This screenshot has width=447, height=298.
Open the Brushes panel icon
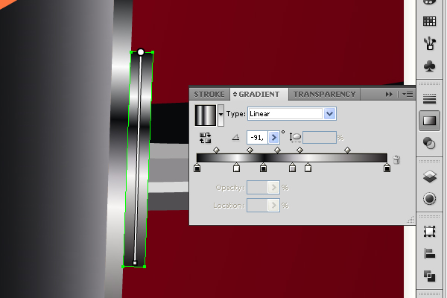coord(429,43)
